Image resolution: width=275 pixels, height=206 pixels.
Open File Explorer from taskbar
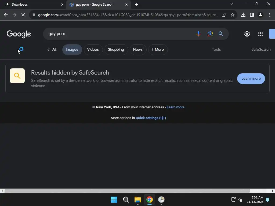pos(138,200)
